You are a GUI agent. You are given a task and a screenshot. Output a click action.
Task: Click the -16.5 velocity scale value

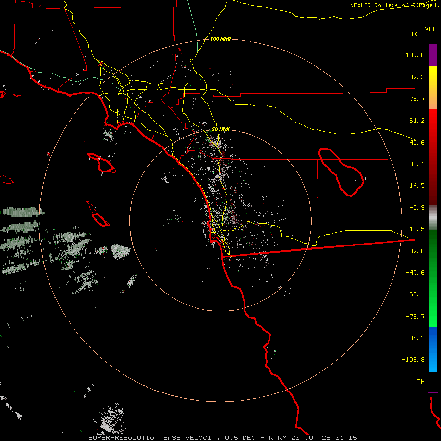[x=415, y=229]
